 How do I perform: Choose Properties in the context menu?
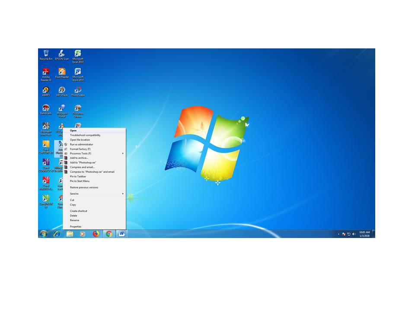coord(94,227)
